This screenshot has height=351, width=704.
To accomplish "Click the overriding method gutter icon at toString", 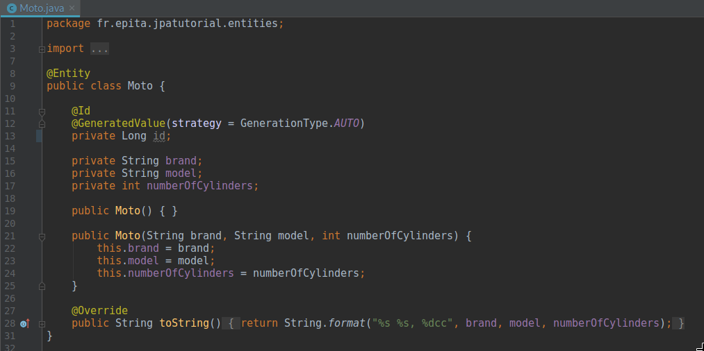I will 25,323.
